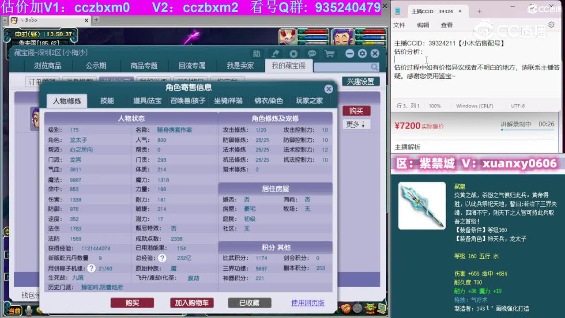Click the purple-haired character avatar at game top
Screen dimensions: 565x318
click(343, 37)
